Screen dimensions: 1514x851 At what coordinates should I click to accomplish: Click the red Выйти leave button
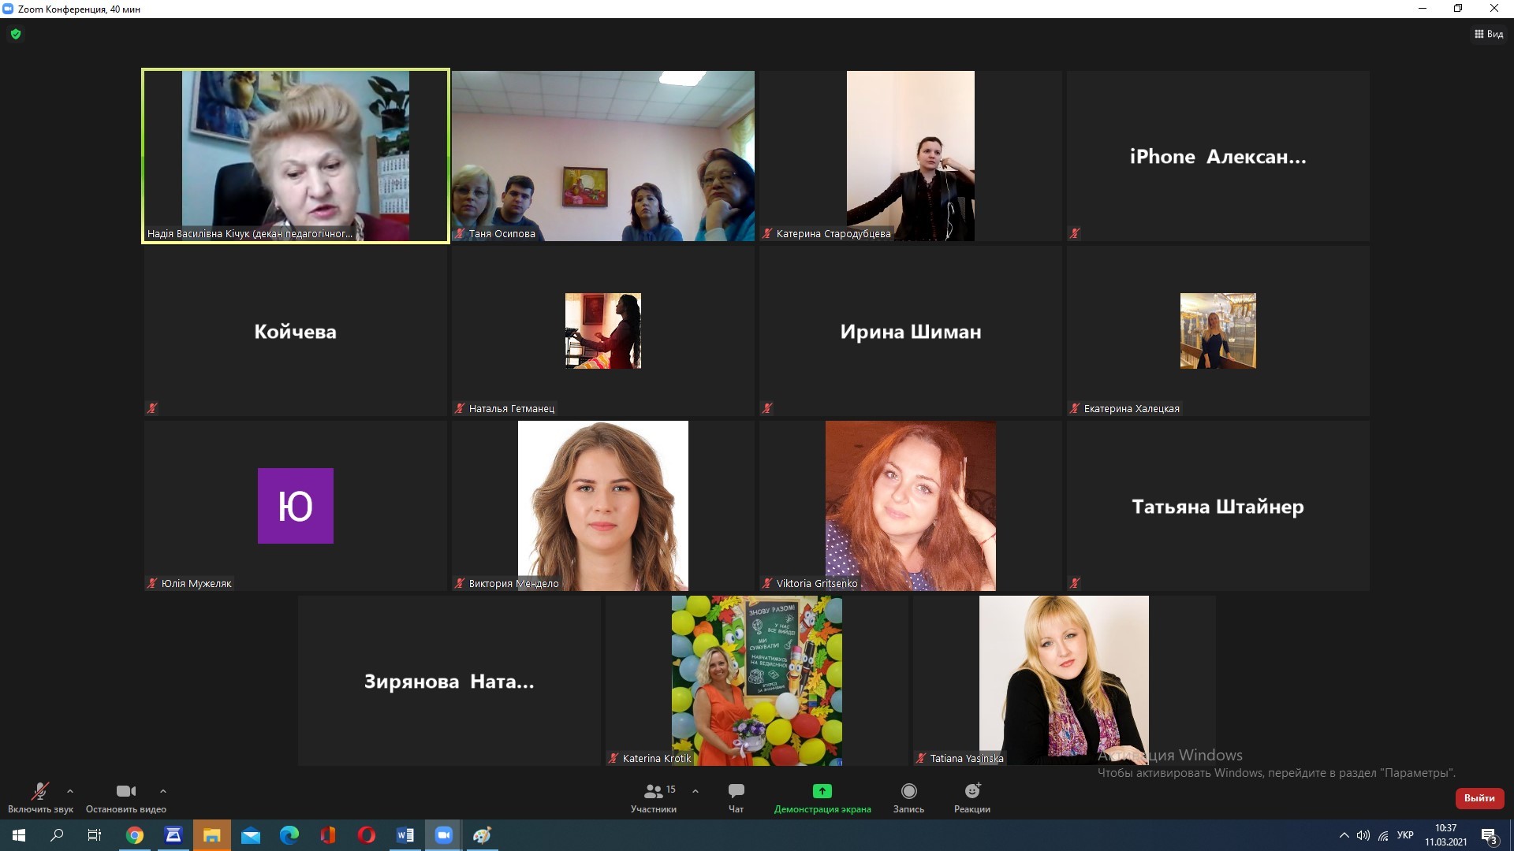click(x=1479, y=798)
